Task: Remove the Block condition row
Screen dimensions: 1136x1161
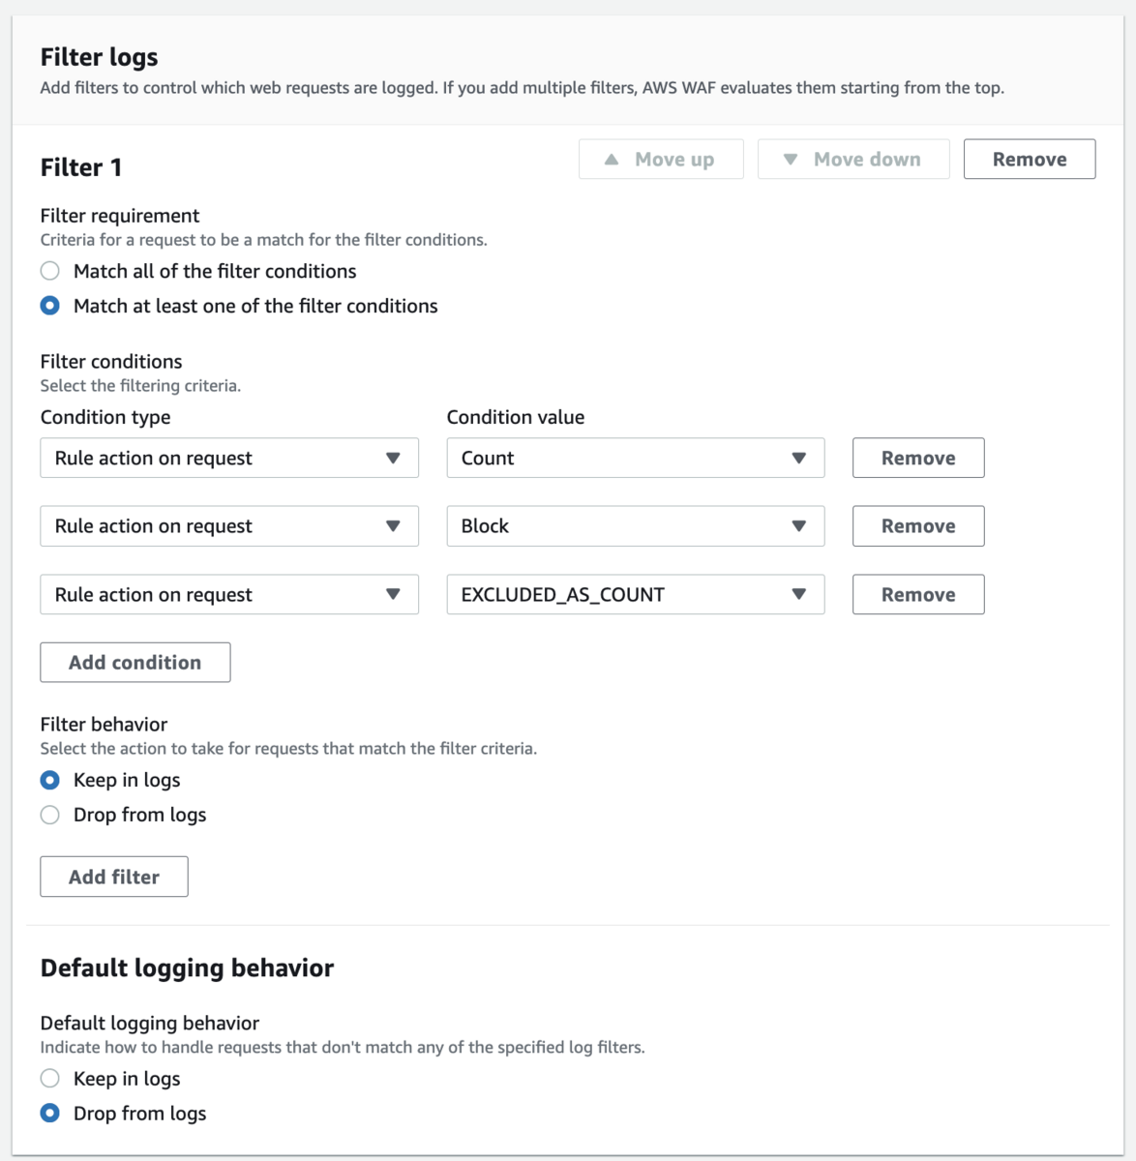Action: (917, 526)
